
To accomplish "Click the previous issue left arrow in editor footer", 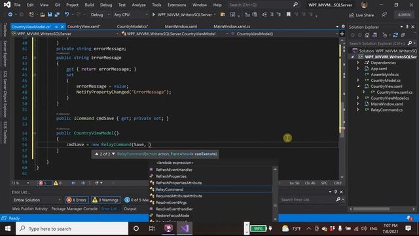I will [73, 183].
